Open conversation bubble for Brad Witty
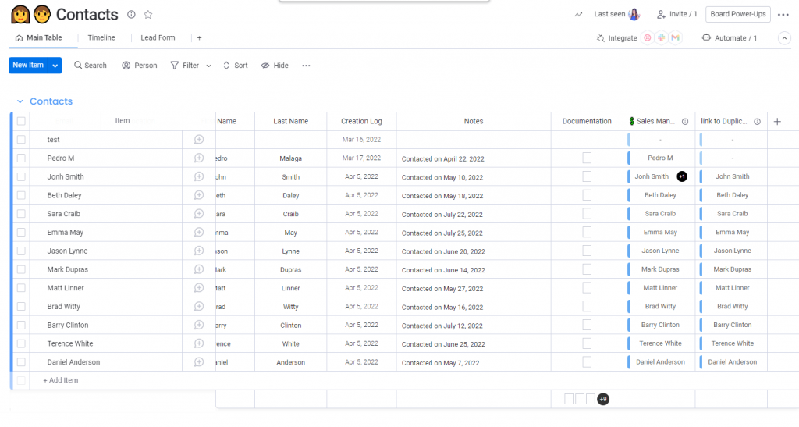This screenshot has height=427, width=799. click(199, 306)
